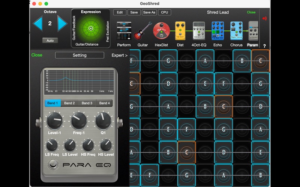This screenshot has height=187, width=300.
Task: Click the HS Level knob
Action: pyautogui.click(x=106, y=145)
